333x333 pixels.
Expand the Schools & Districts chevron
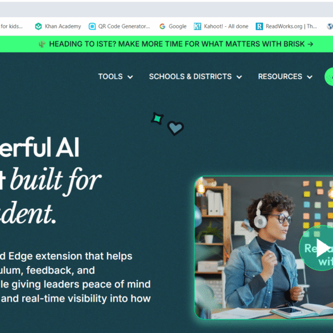(x=239, y=77)
